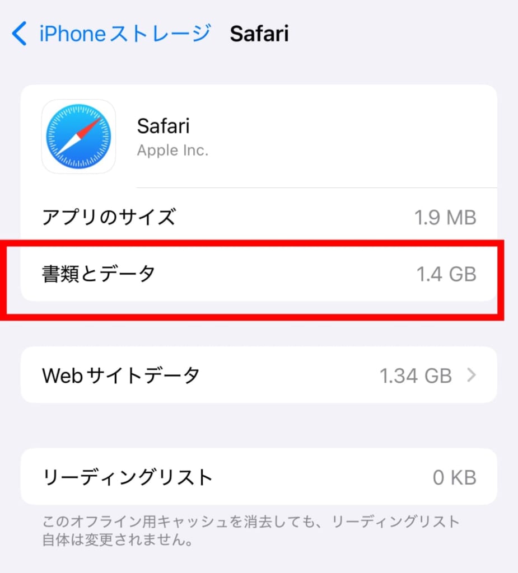Click the offline cache footnote text
518x573 pixels.
pyautogui.click(x=250, y=530)
